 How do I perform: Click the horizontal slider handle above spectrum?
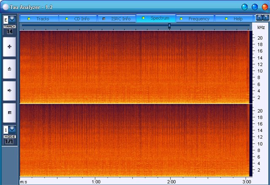click(170, 26)
